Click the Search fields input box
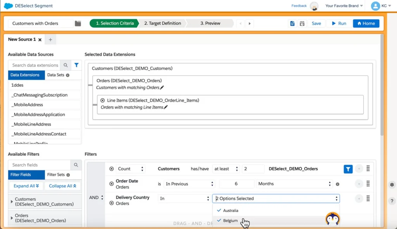The width and height of the screenshot is (397, 229). [40, 165]
